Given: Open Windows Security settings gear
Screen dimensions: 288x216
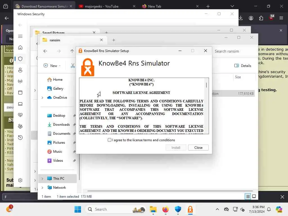Looking at the screenshot, I should coord(20,180).
